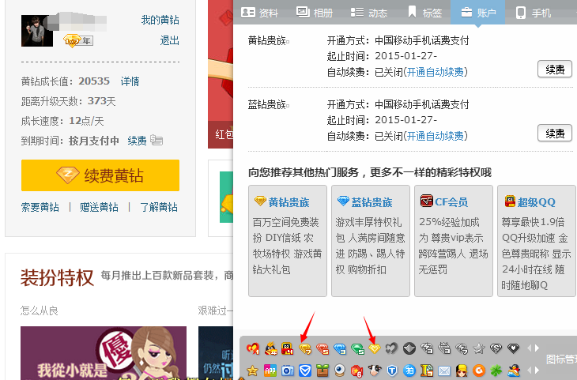Switch to the 资料 tab
The width and height of the screenshot is (577, 380).
(x=259, y=13)
